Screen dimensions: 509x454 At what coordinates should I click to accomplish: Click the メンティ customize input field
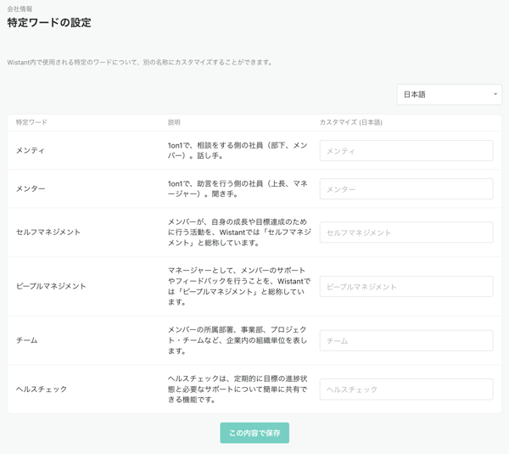(x=406, y=151)
